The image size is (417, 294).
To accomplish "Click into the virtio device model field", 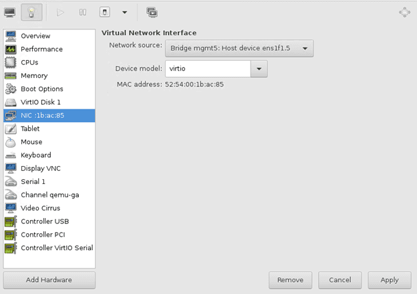I will coord(208,69).
